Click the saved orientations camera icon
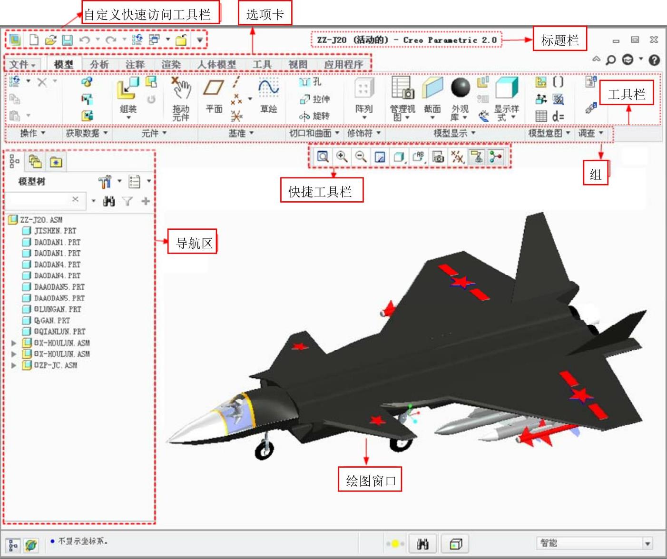This screenshot has width=667, height=559. (x=438, y=157)
